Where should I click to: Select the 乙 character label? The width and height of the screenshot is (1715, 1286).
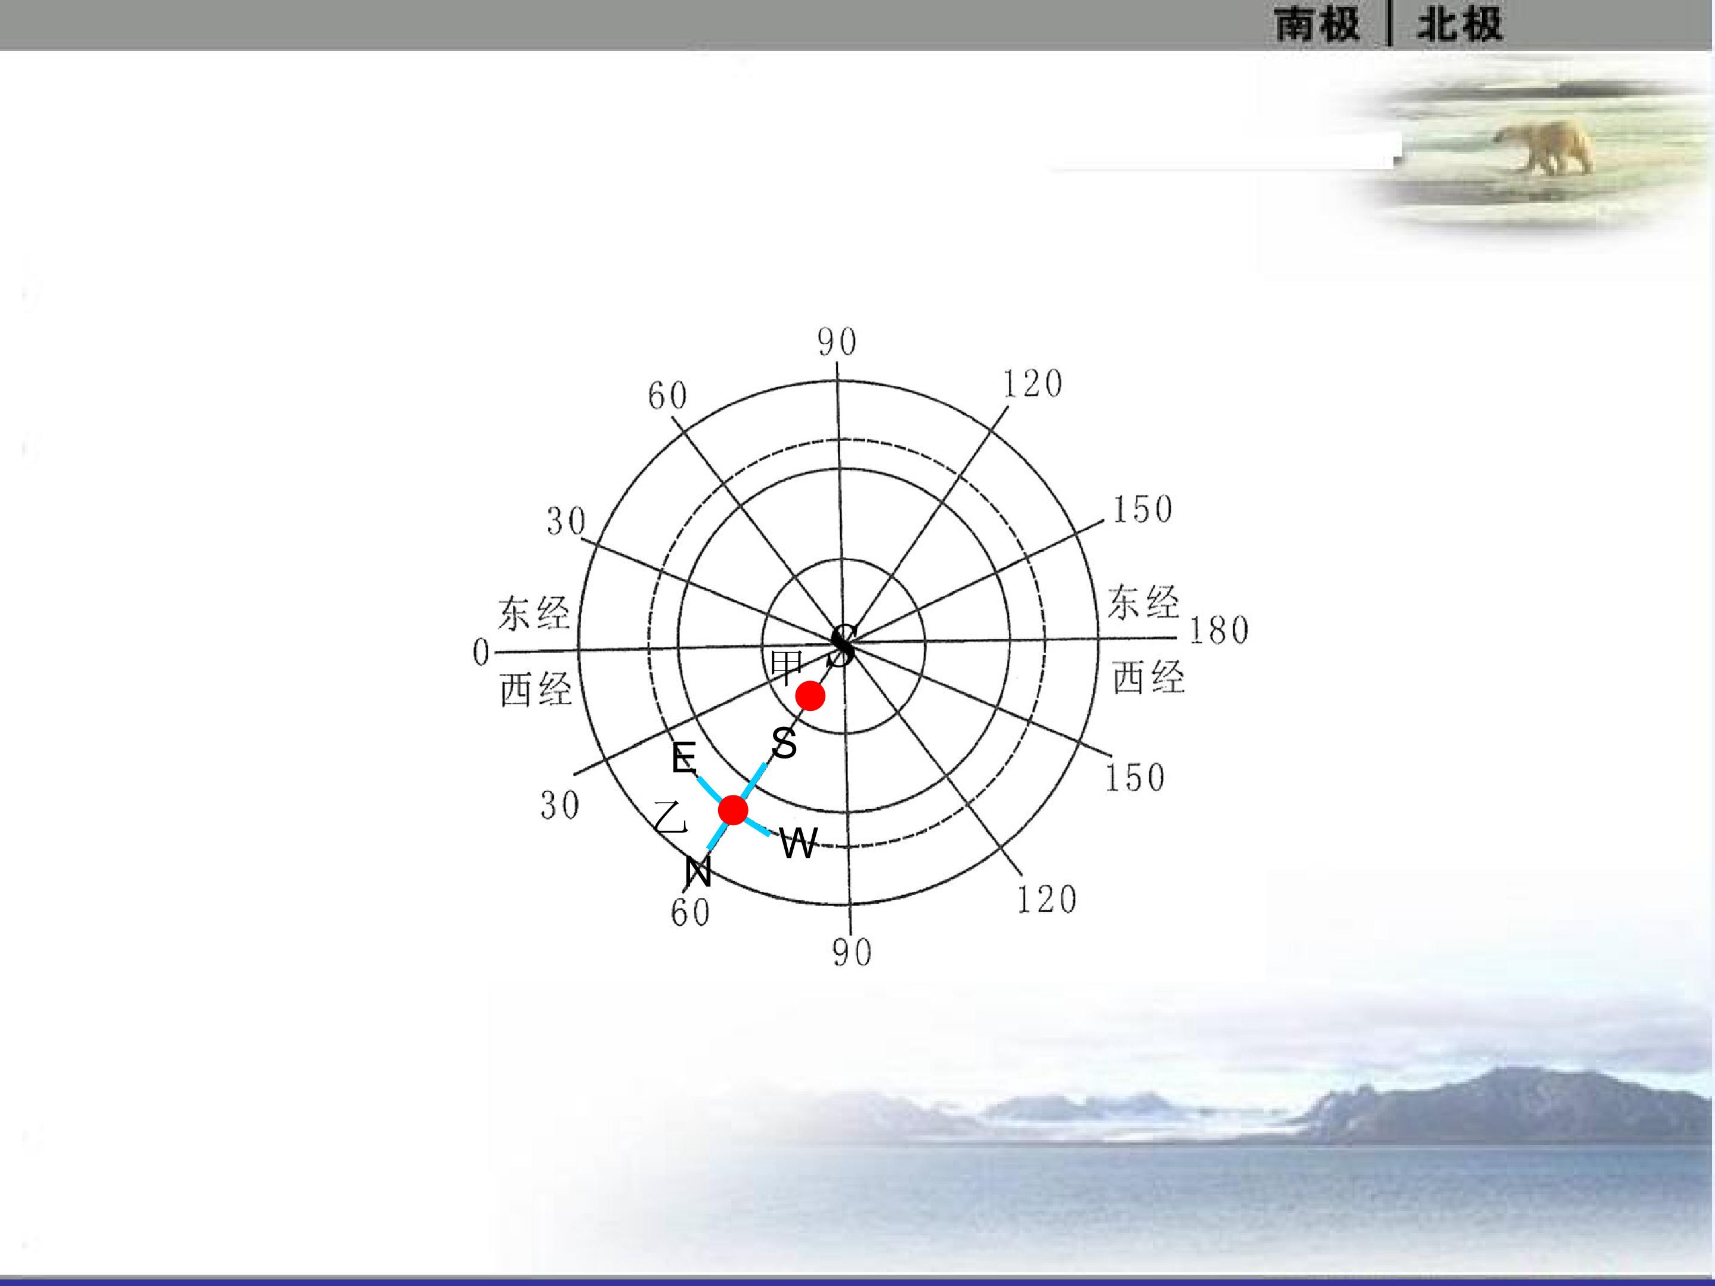[671, 818]
